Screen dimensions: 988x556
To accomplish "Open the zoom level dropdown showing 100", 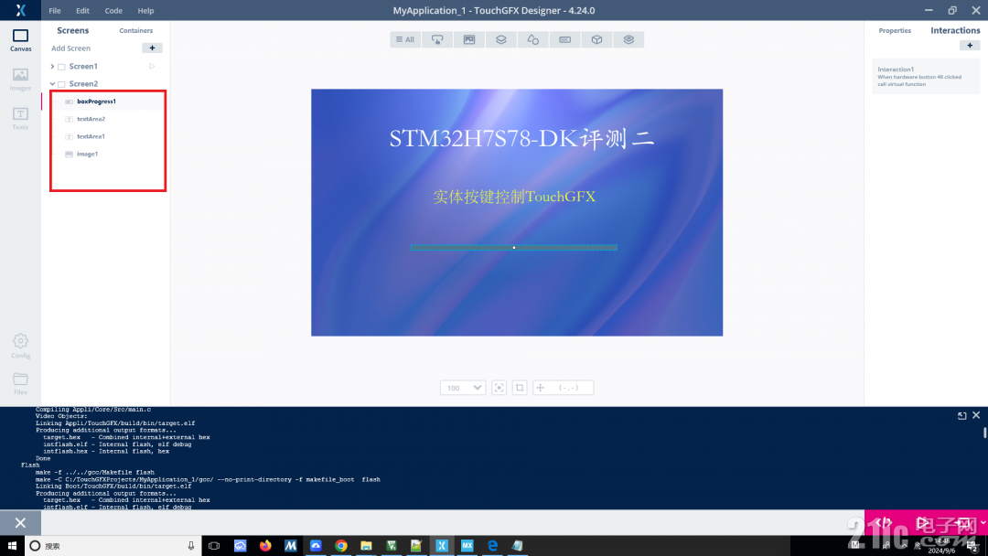I will pos(463,388).
